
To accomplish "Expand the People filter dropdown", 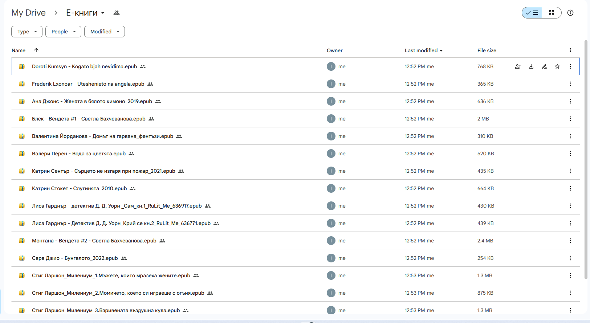I will (x=63, y=32).
